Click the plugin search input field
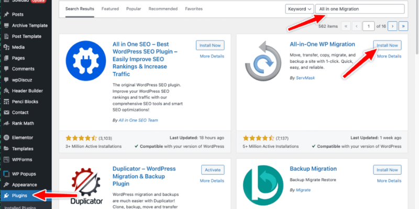 point(360,9)
